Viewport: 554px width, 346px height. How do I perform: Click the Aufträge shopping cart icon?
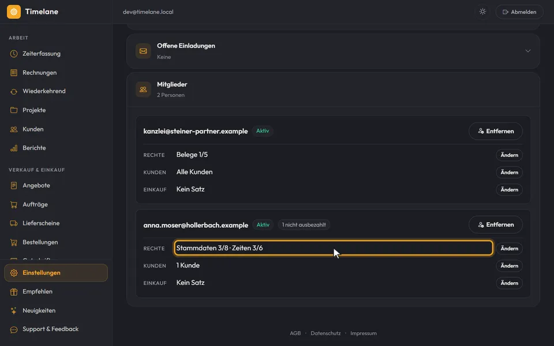click(x=14, y=204)
